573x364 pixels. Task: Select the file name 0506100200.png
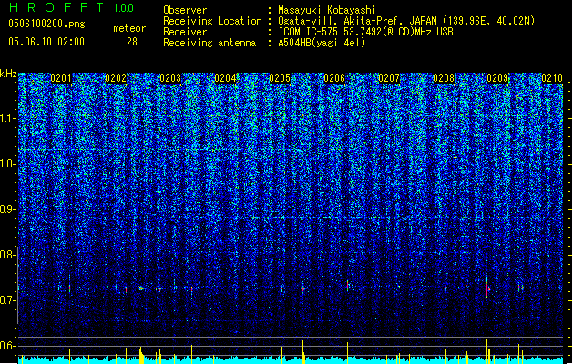coord(46,25)
